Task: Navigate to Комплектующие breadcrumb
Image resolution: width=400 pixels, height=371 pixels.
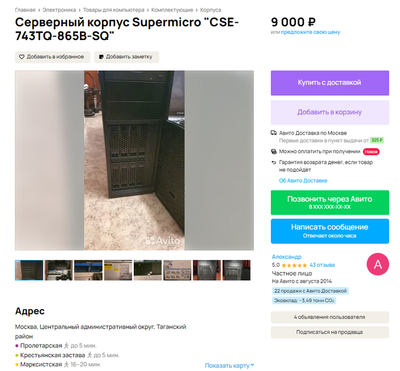Action: point(172,10)
